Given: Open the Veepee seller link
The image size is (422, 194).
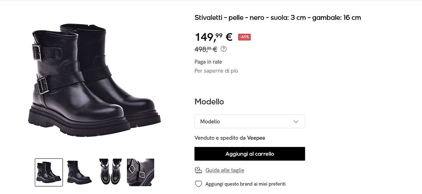Looking at the screenshot, I should point(256,138).
